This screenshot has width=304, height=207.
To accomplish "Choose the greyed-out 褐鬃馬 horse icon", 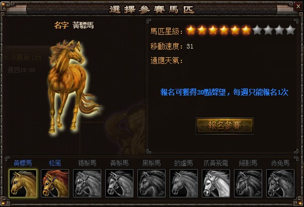I will point(87,183).
